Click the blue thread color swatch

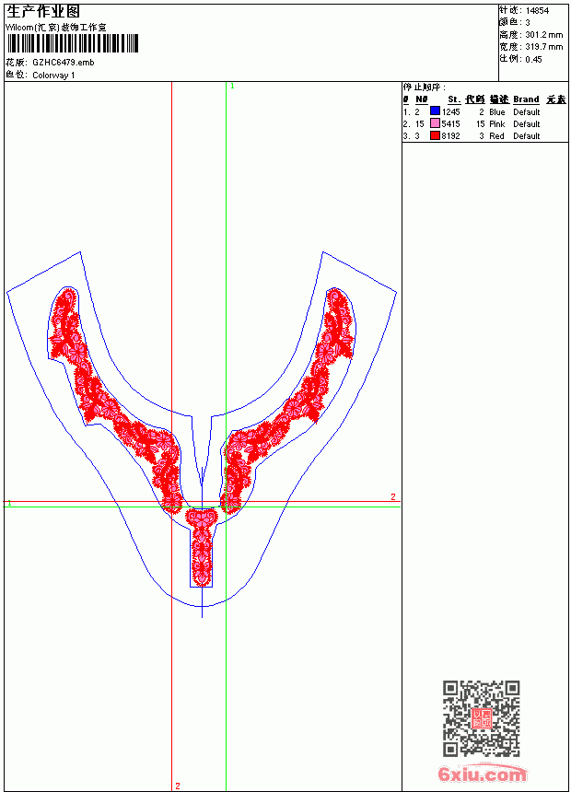pos(435,111)
